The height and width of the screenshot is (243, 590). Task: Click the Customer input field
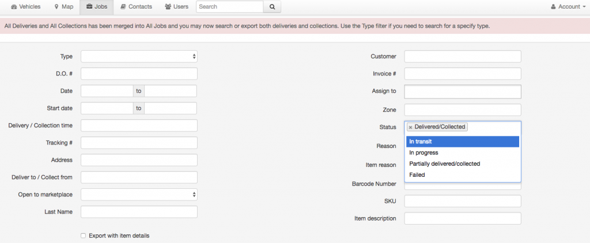pyautogui.click(x=463, y=56)
